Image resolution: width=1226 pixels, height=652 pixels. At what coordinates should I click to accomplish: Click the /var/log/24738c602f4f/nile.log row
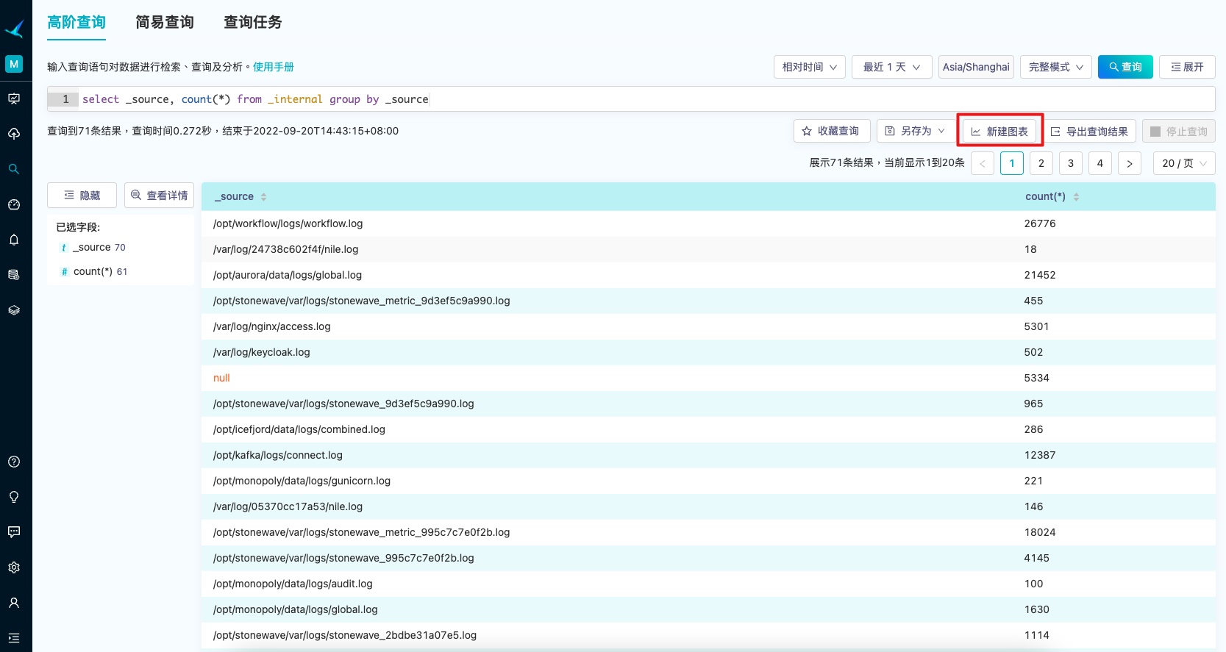(x=708, y=249)
